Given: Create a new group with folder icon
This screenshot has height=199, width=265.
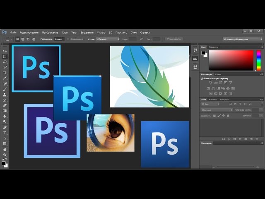Looking at the screenshot, I should (246, 139).
